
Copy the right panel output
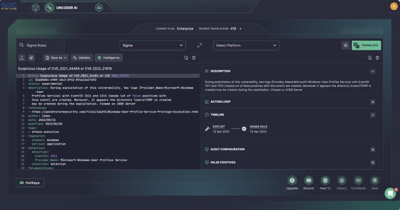point(370,58)
